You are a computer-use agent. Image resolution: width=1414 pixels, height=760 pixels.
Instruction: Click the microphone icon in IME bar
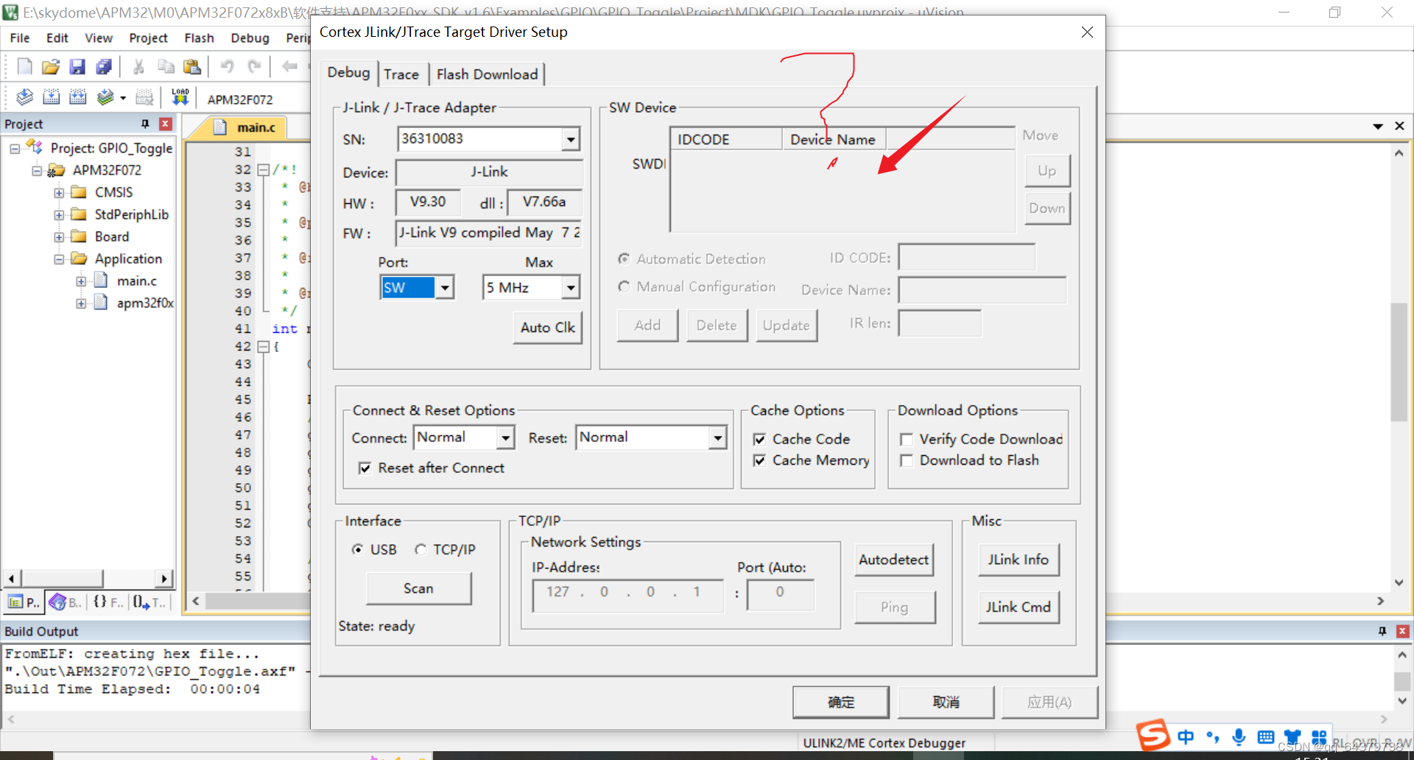click(x=1239, y=736)
